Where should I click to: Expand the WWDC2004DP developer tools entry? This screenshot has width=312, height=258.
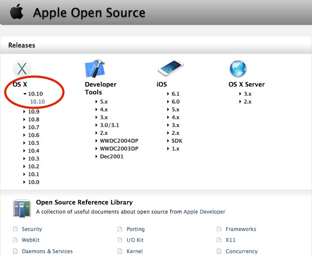(x=96, y=141)
